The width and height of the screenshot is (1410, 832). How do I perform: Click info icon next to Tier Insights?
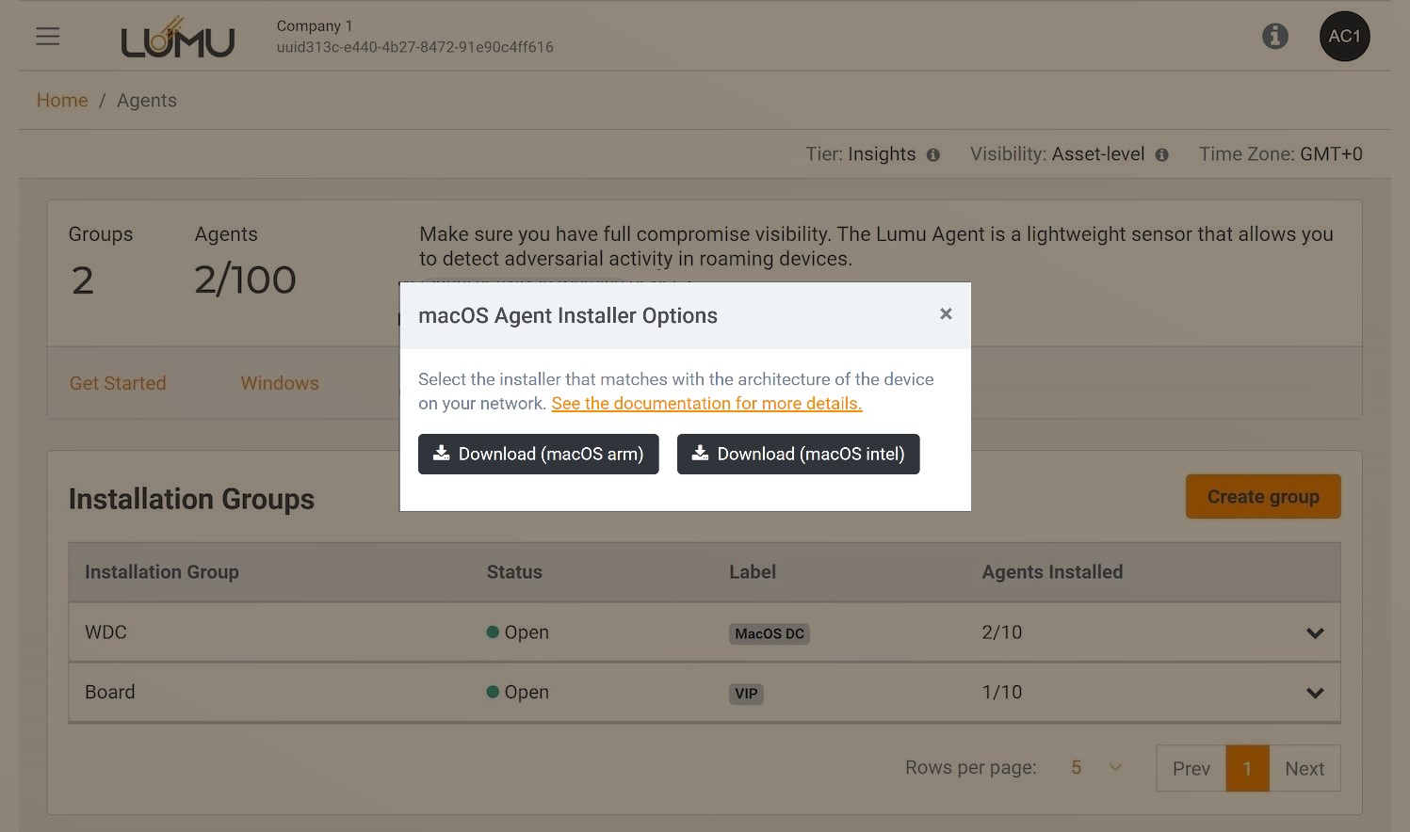pos(932,155)
